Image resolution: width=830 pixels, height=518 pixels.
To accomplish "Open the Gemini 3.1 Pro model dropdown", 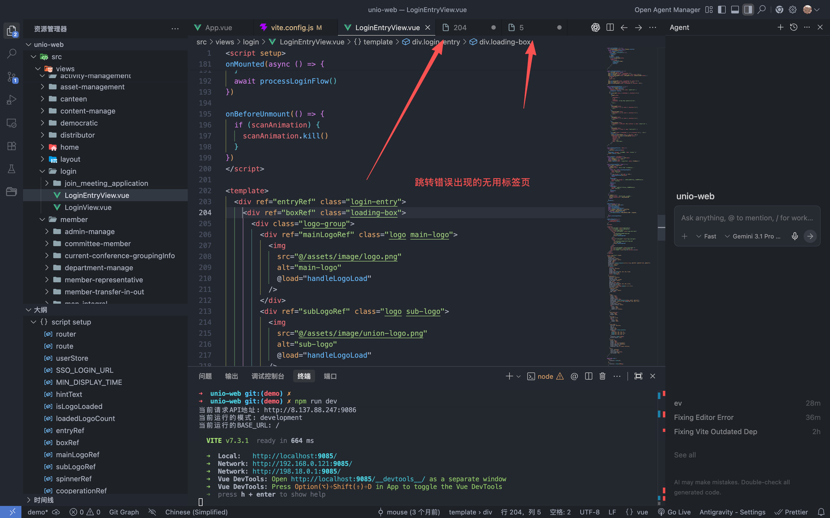I will 753,236.
